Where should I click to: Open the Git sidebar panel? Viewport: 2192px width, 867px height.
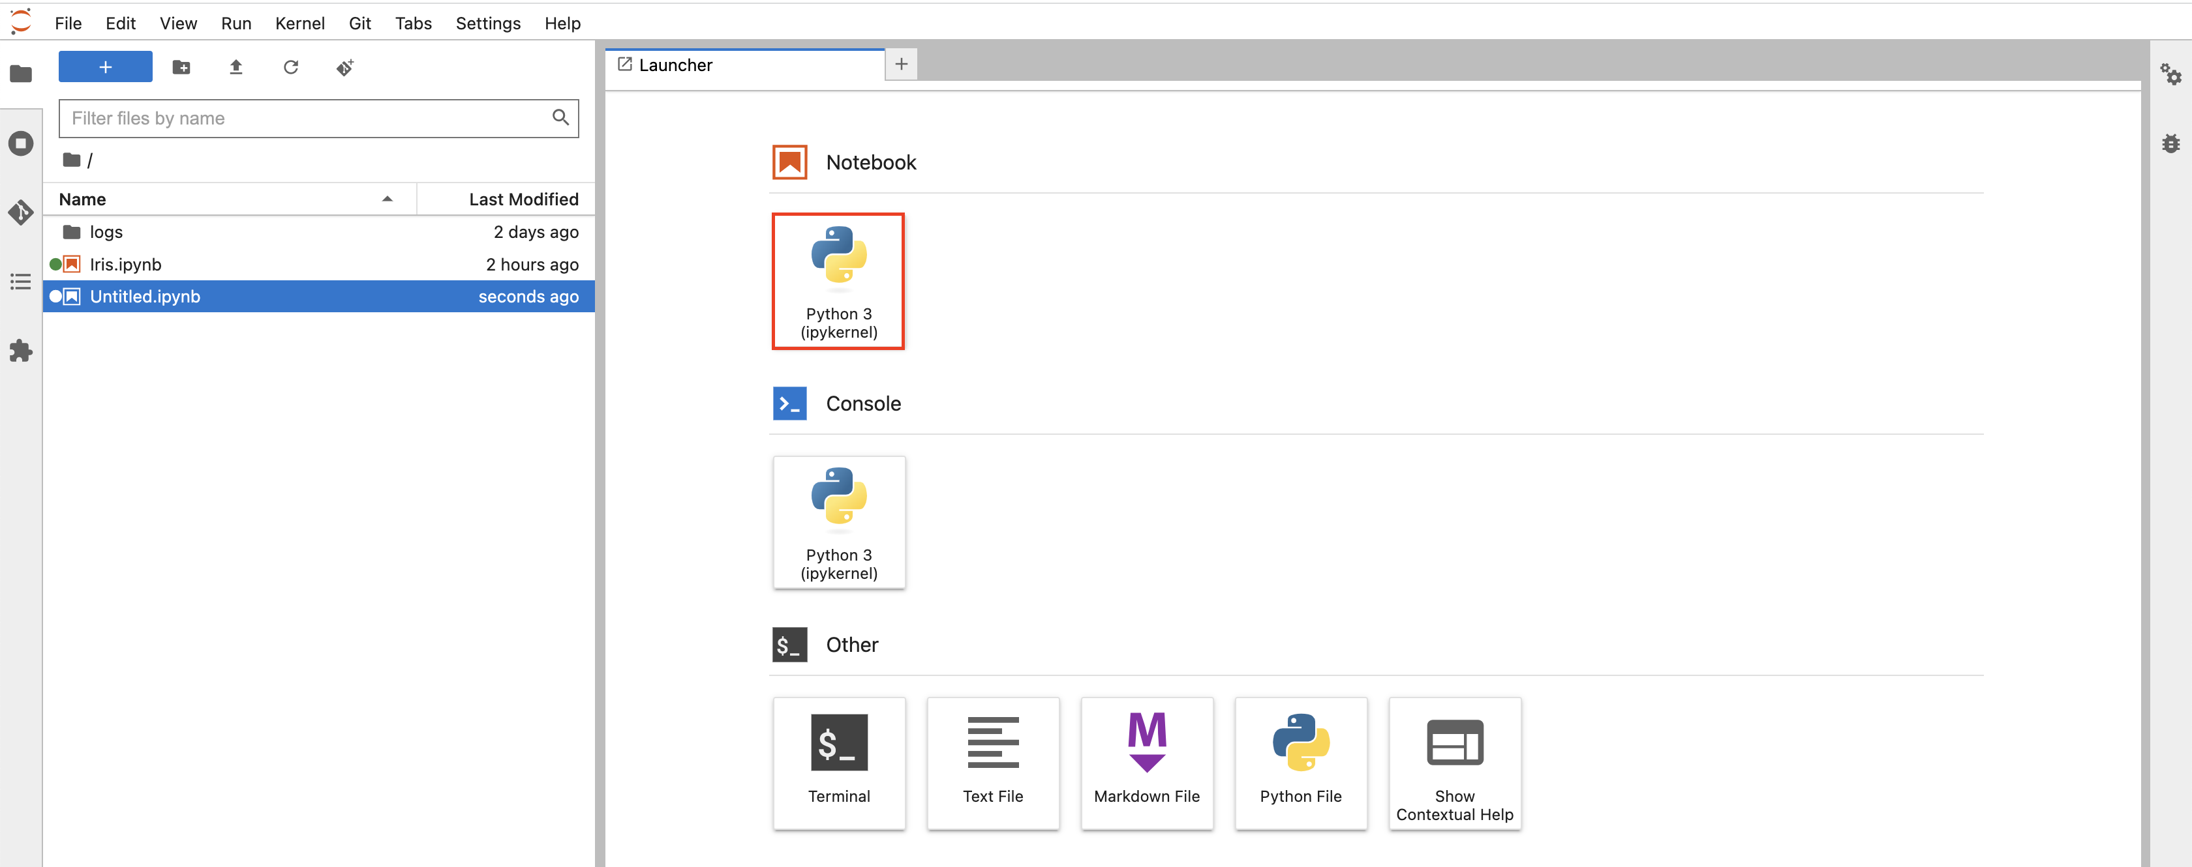pyautogui.click(x=20, y=213)
